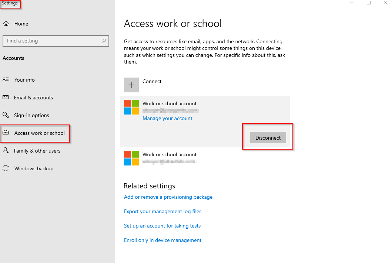Screen dimensions: 392x263
Task: Click the search magnifier icon in Find a setting
Action: [x=104, y=41]
